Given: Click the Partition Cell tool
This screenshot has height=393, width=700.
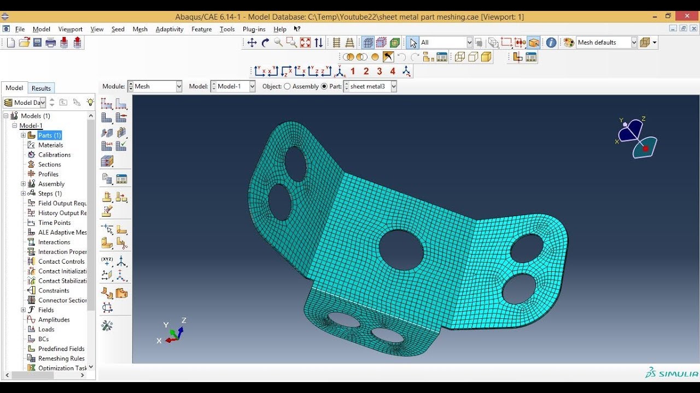Looking at the screenshot, I should pos(107,243).
